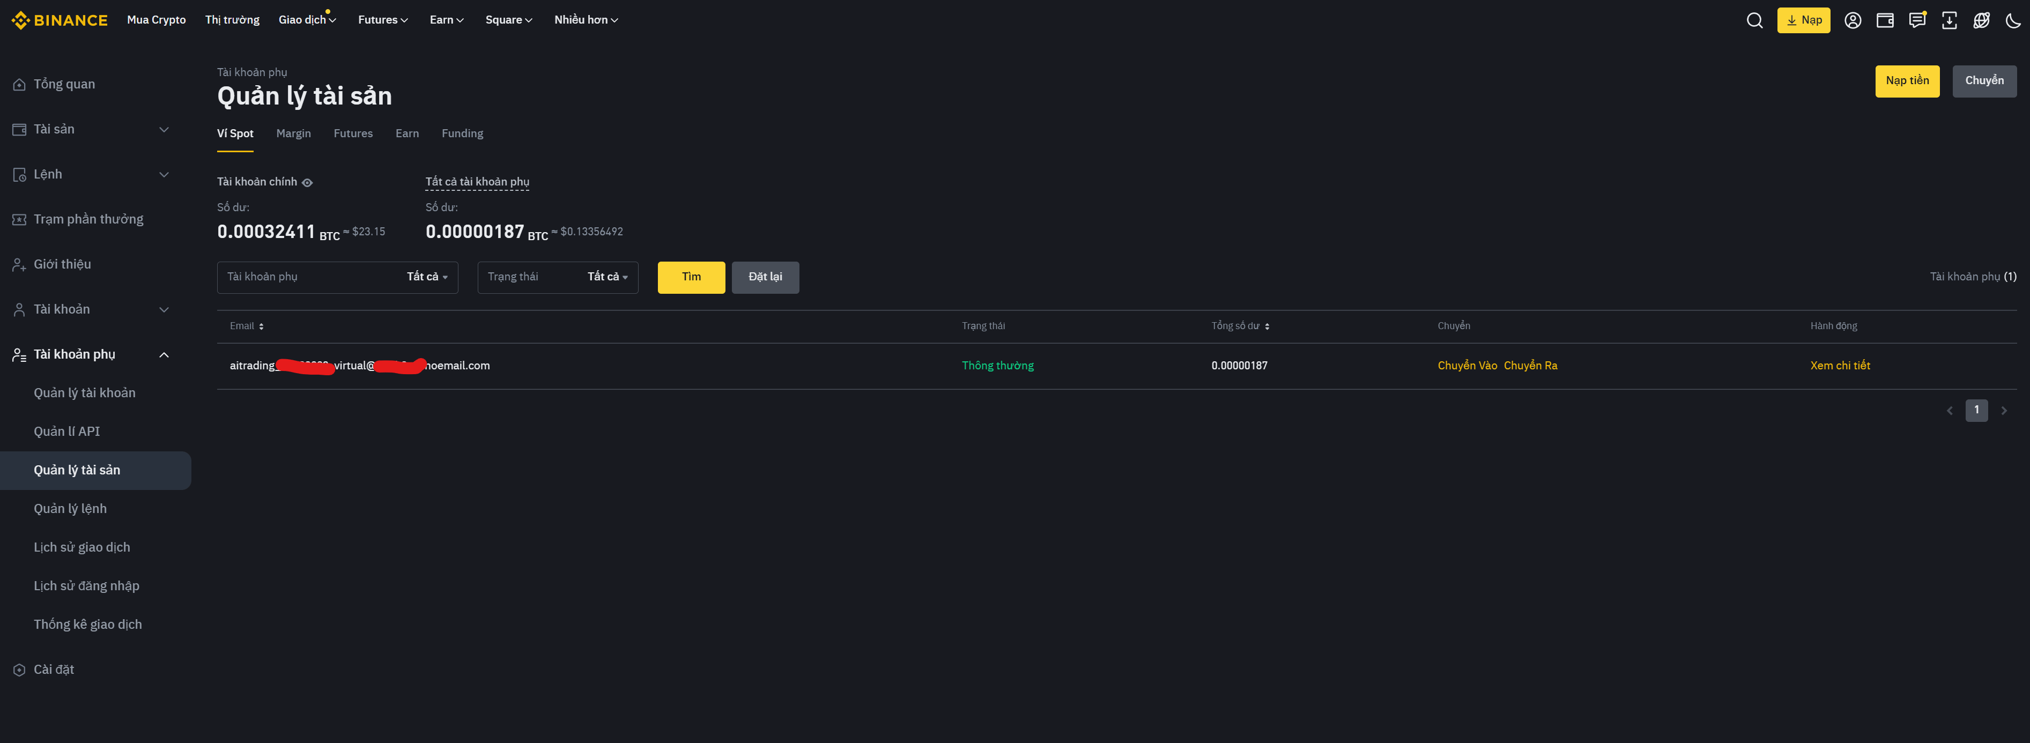Open the chat messages icon
This screenshot has width=2030, height=743.
(1917, 20)
